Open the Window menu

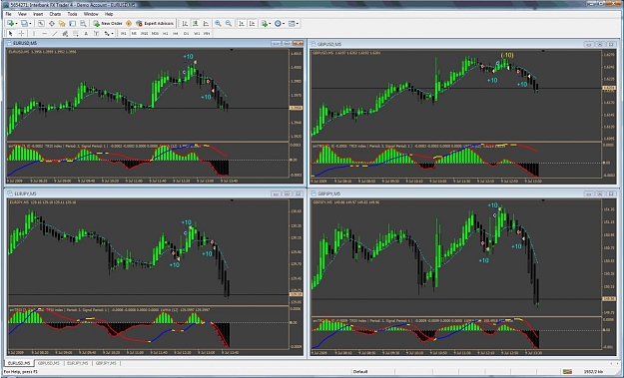[x=91, y=14]
